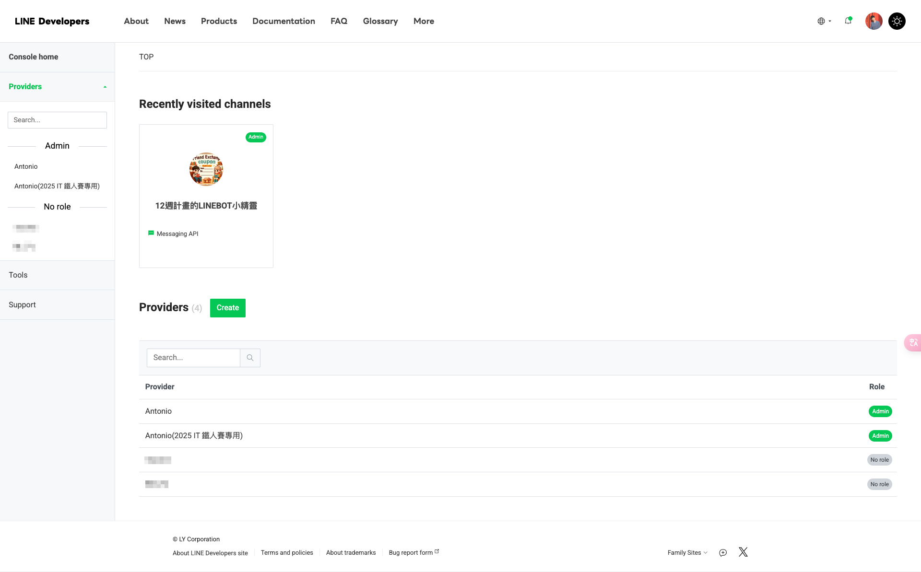The height and width of the screenshot is (572, 921).
Task: Collapse the Providers sidebar section
Action: [x=57, y=87]
